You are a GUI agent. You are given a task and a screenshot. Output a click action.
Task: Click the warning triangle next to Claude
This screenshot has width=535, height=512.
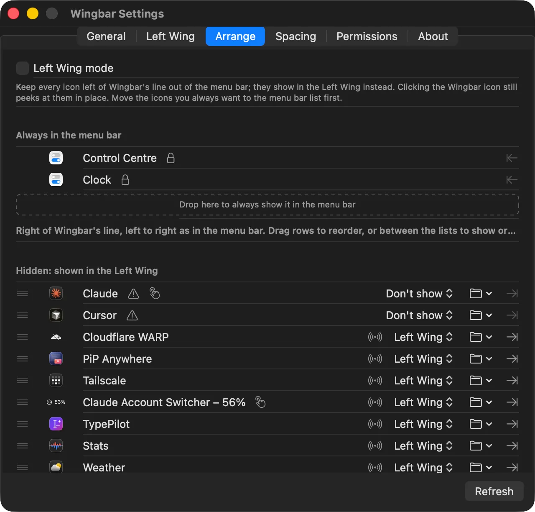click(133, 294)
